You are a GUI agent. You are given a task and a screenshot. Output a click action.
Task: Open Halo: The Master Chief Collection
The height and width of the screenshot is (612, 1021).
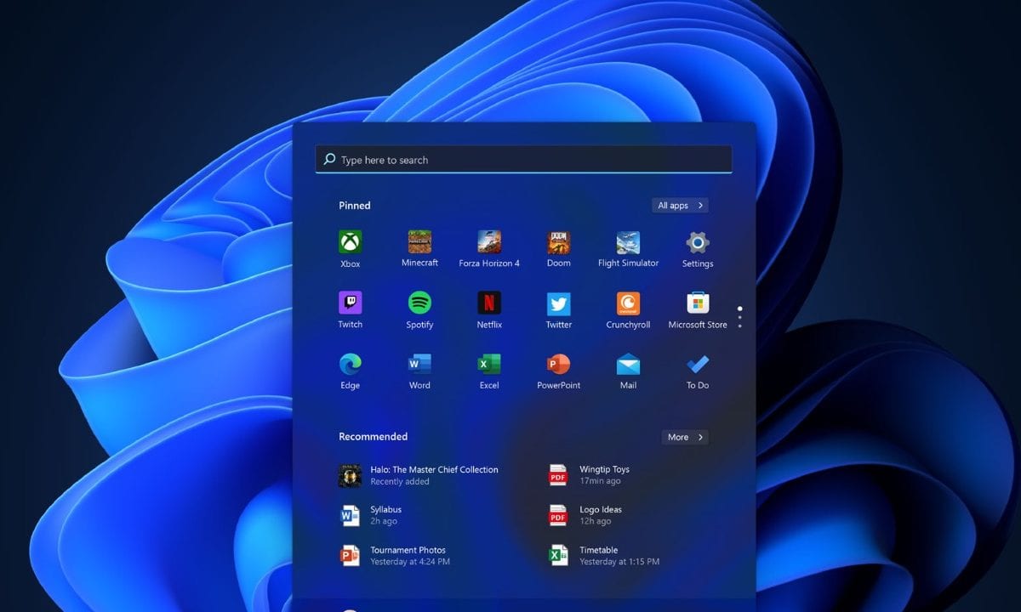pyautogui.click(x=419, y=475)
